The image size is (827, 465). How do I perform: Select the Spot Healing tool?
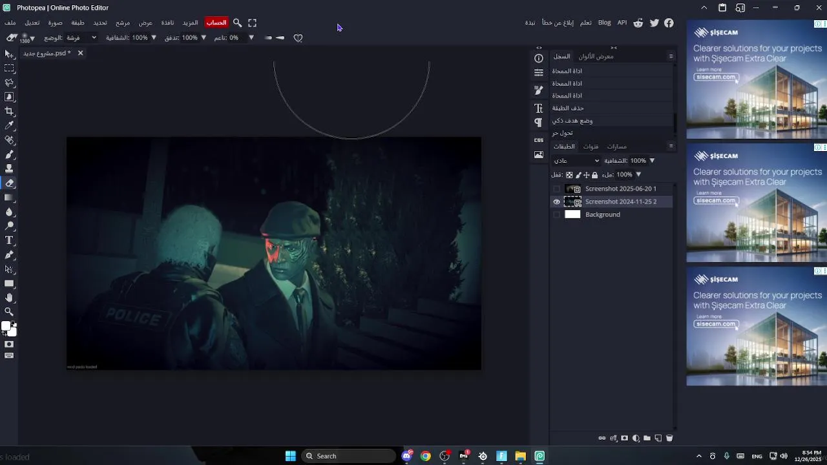(9, 140)
